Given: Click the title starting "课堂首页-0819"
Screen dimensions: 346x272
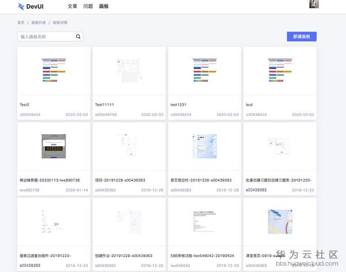Looking at the screenshot, I should 265,255.
